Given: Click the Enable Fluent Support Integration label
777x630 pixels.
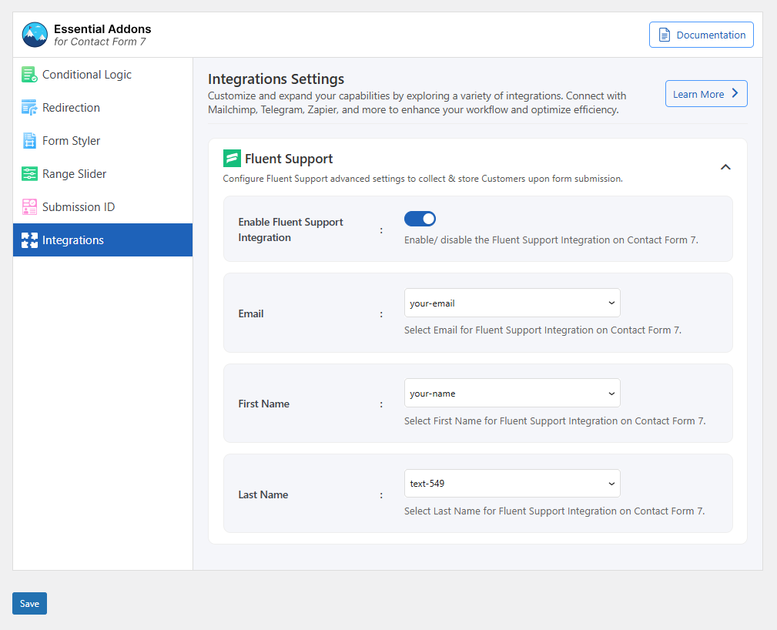Looking at the screenshot, I should [290, 230].
